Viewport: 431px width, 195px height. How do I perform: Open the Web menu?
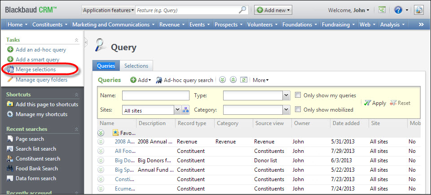[x=368, y=25]
